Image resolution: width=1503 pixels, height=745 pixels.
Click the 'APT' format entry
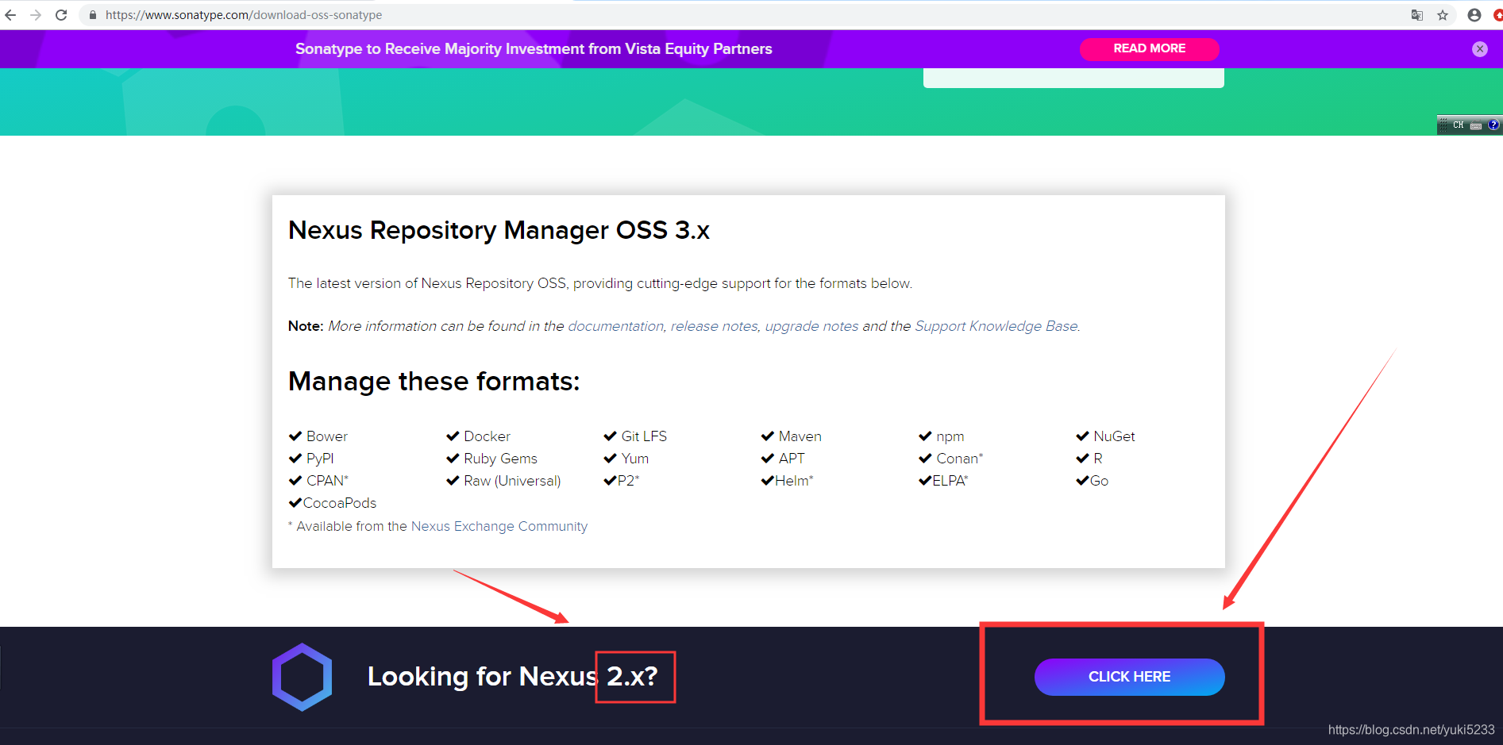792,459
